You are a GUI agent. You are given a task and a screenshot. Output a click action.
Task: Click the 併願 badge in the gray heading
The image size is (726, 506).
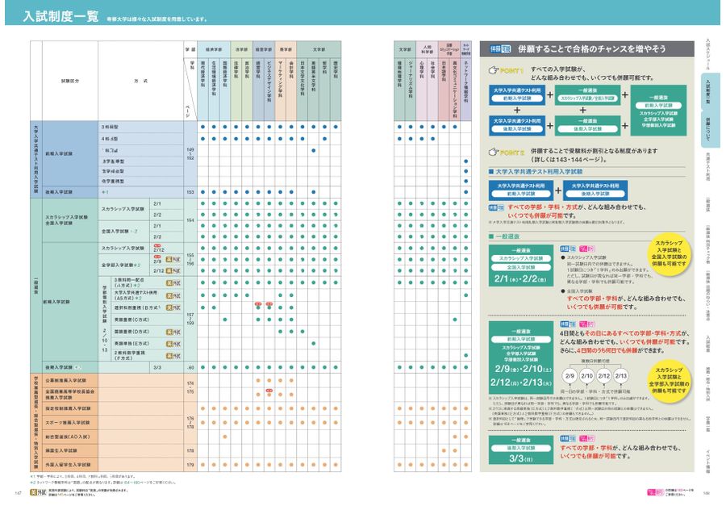[499, 48]
